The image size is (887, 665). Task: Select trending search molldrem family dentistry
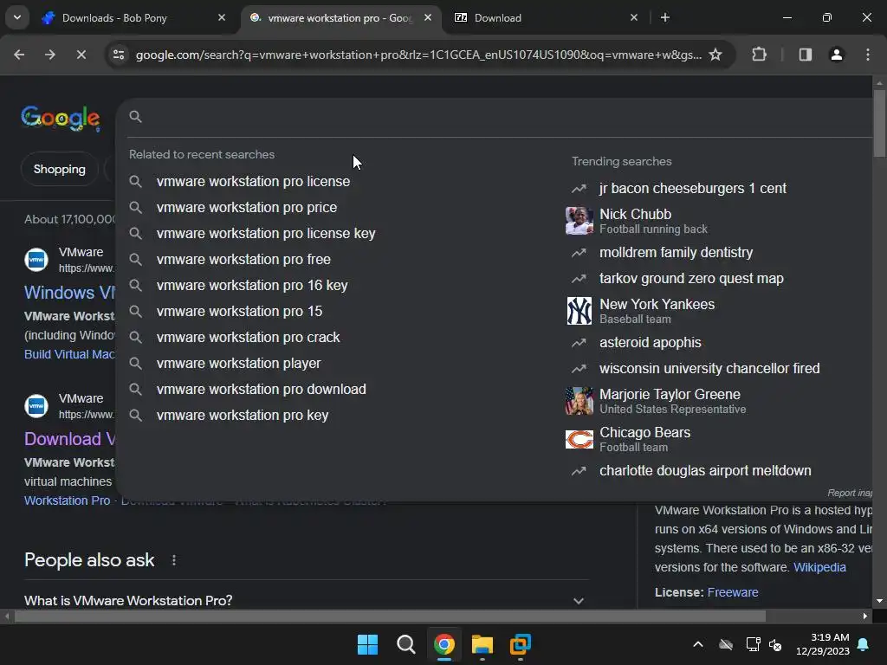pos(676,252)
